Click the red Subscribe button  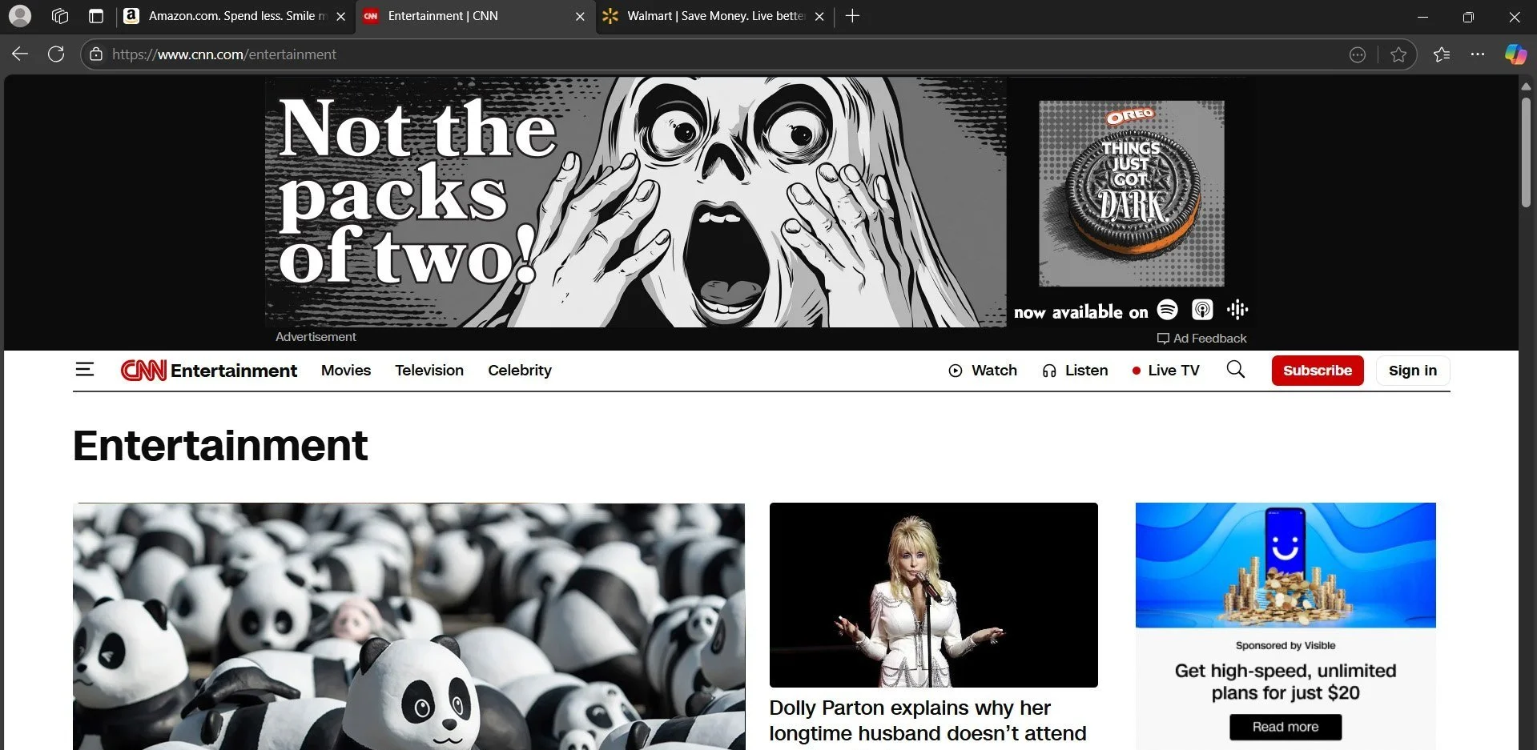pyautogui.click(x=1318, y=371)
